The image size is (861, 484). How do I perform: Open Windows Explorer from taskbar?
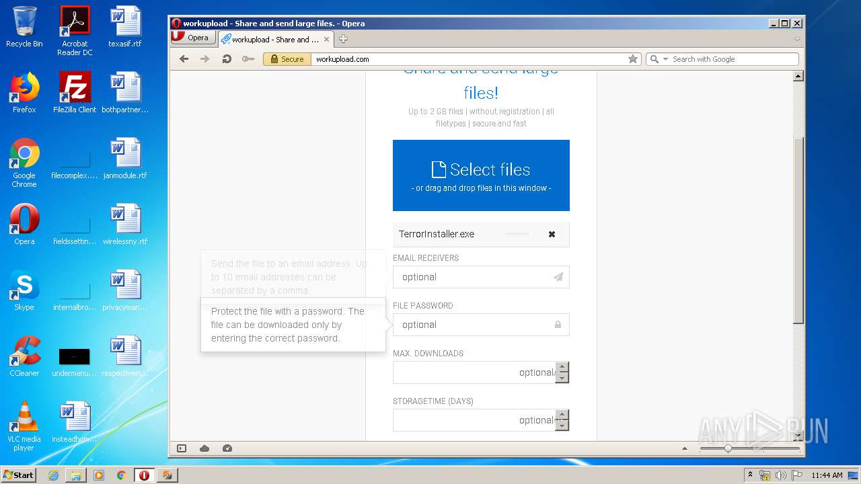pyautogui.click(x=76, y=475)
